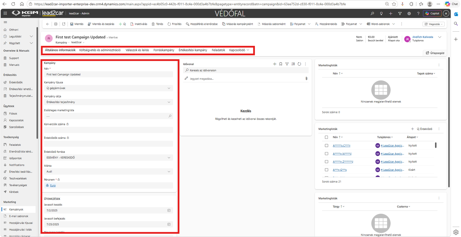Collapse the left navigation hamburger menu
This screenshot has width=461, height=237.
(5, 22)
